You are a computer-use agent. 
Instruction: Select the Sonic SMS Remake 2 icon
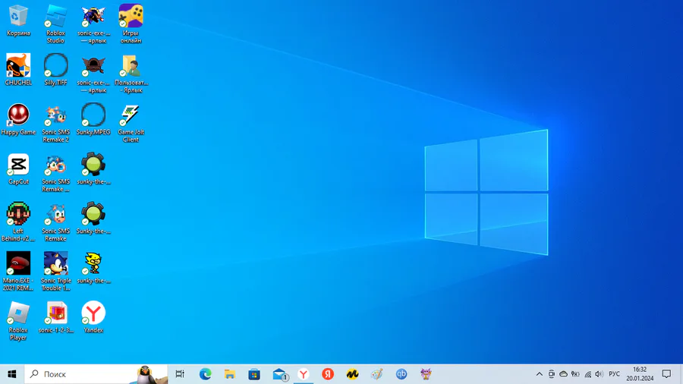55,123
